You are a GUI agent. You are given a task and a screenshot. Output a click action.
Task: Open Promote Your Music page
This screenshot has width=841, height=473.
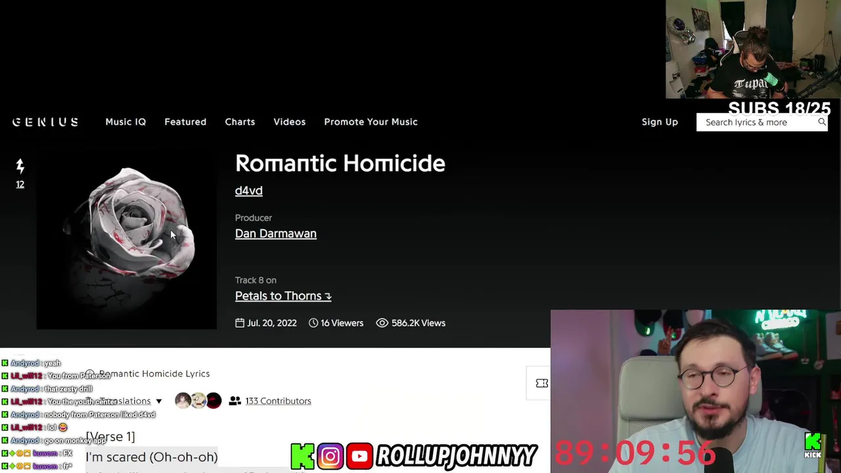tap(371, 122)
